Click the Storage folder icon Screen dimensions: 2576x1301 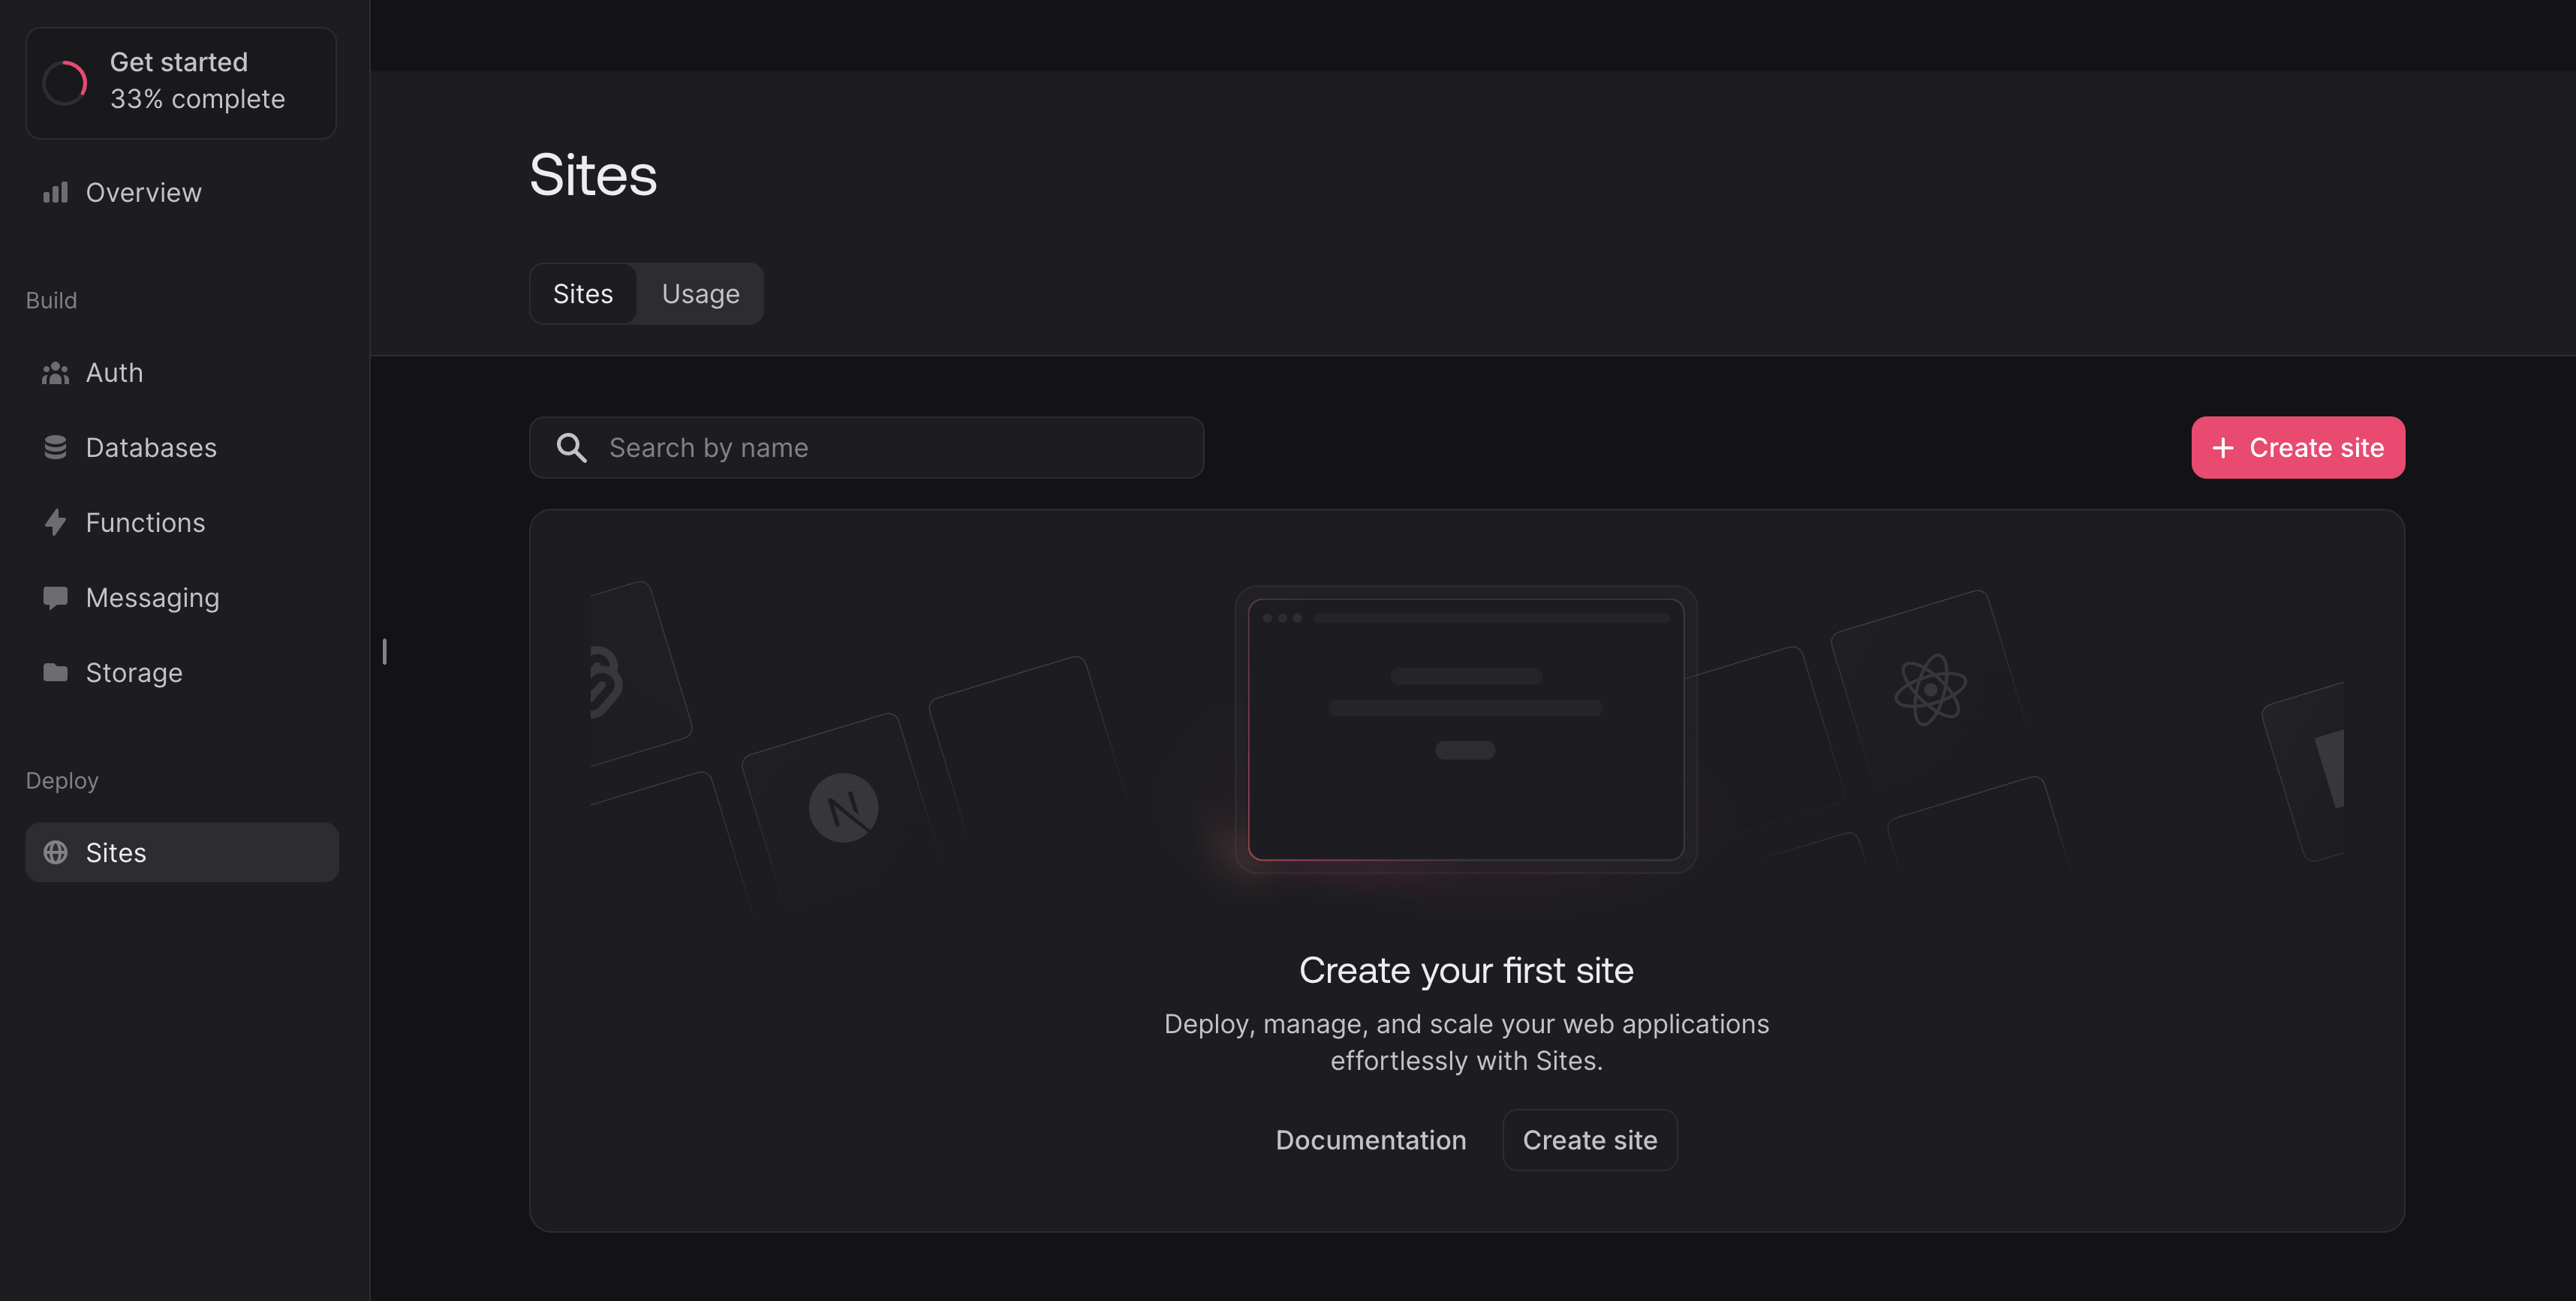pos(56,672)
